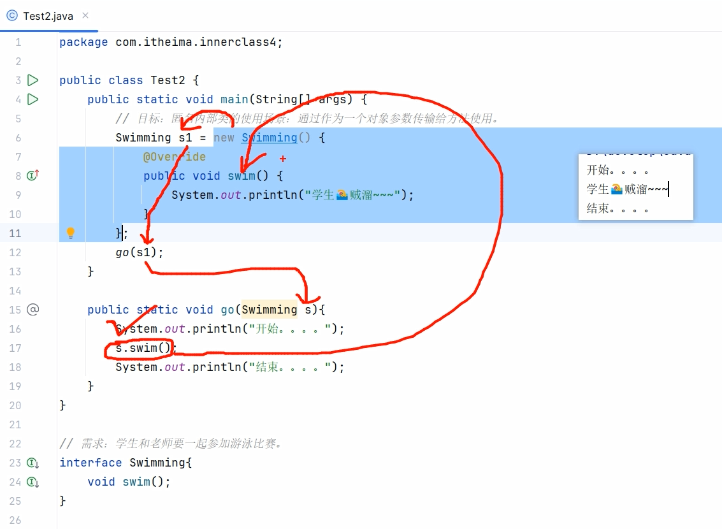Click line number 17 in the gutter

tap(15, 348)
